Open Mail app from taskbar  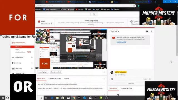click(68, 98)
